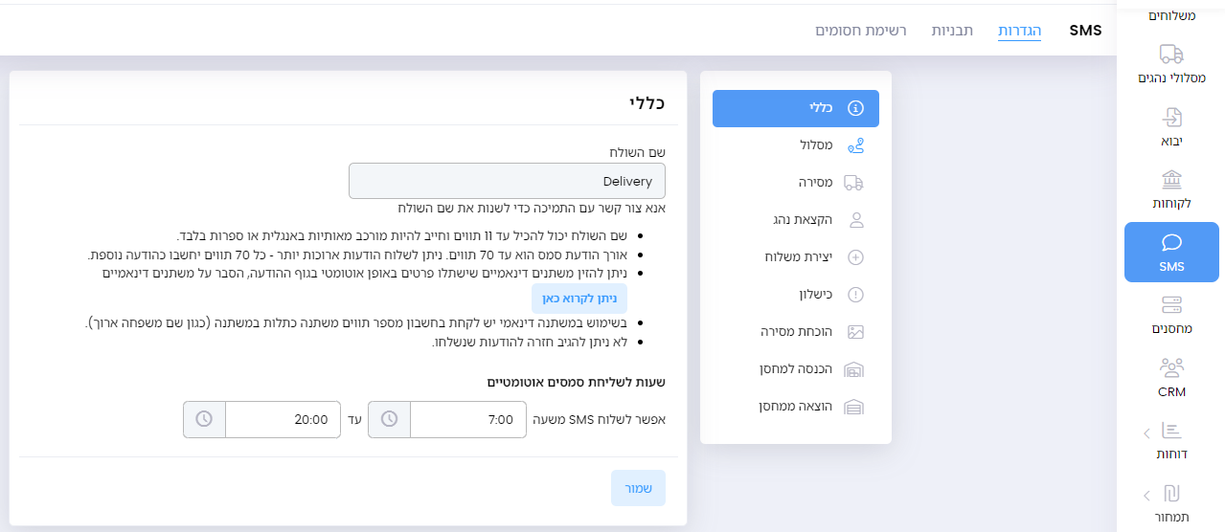The width and height of the screenshot is (1225, 532).
Task: Open the blocked list (רשימת חסומים) tab
Action: [861, 30]
